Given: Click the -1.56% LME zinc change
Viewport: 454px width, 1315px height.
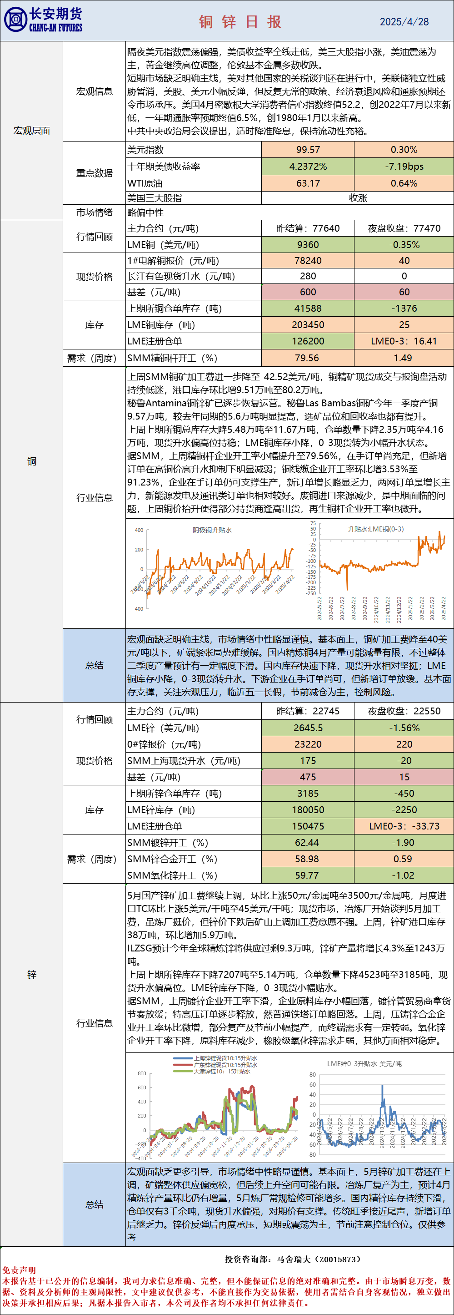Looking at the screenshot, I should coord(404,728).
